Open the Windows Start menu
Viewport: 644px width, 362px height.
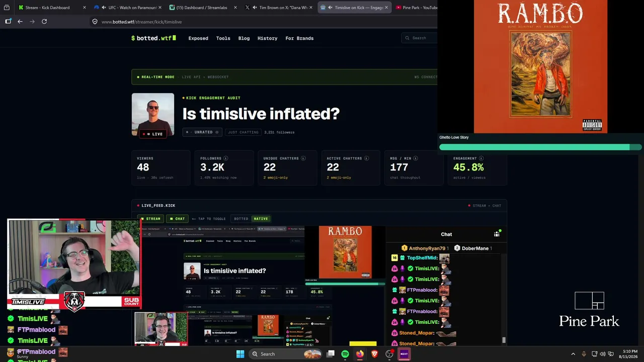240,354
